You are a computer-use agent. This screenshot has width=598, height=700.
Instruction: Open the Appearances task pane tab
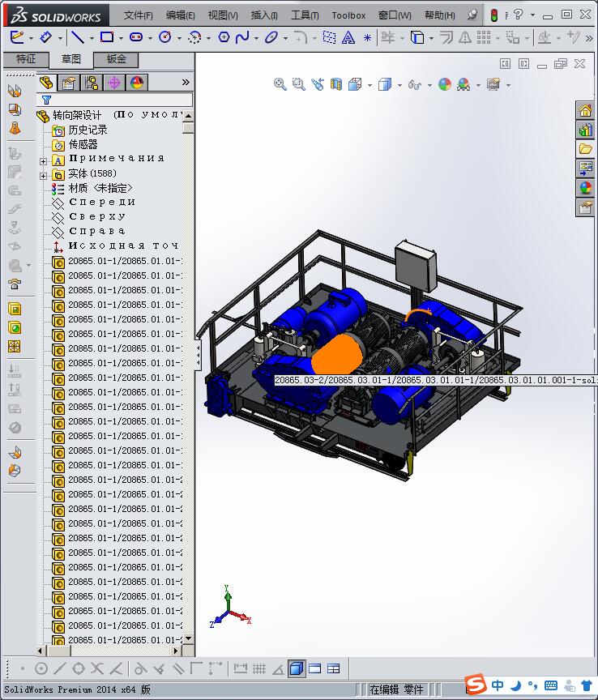click(x=586, y=188)
